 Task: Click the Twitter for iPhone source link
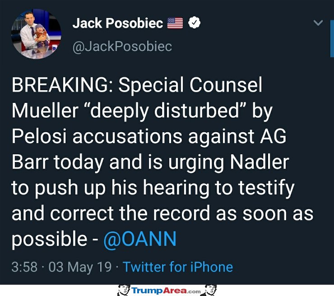178,267
